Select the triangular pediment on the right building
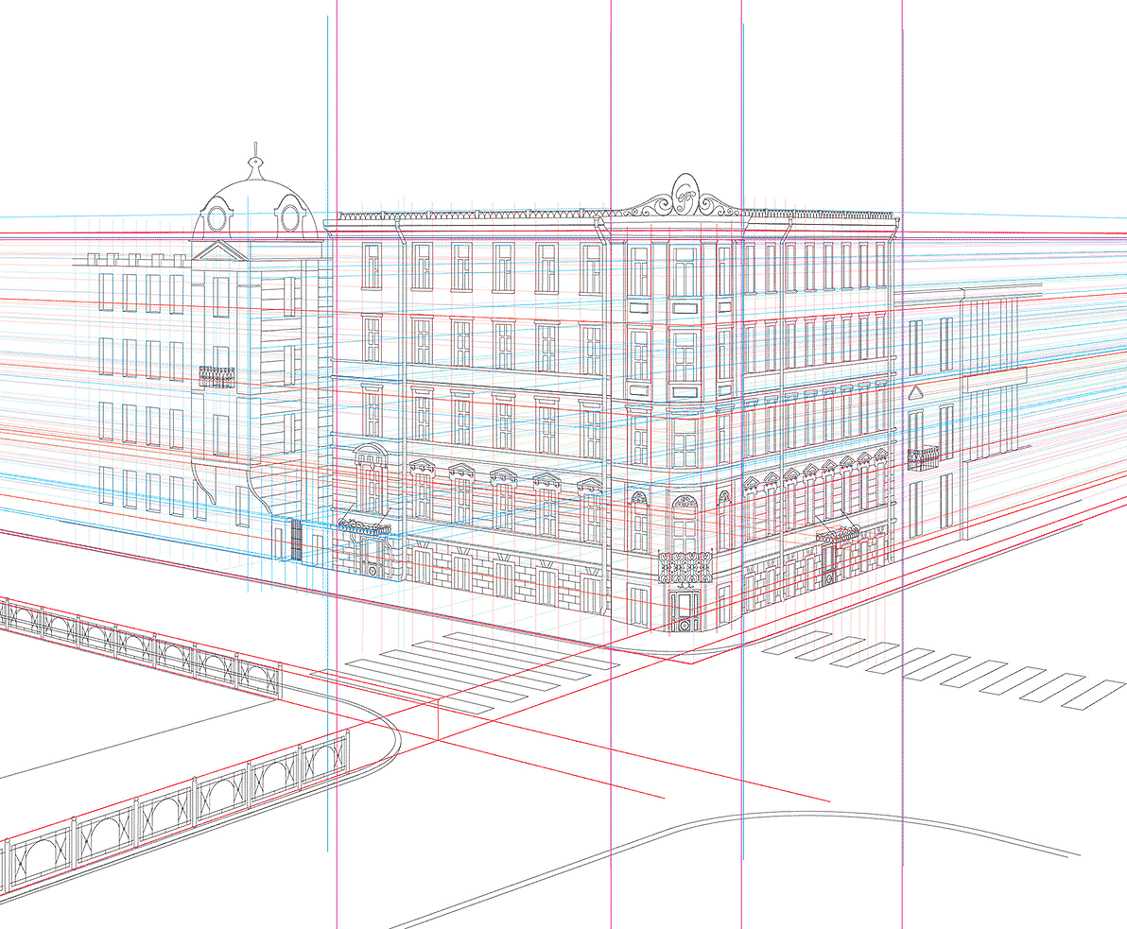 click(915, 394)
